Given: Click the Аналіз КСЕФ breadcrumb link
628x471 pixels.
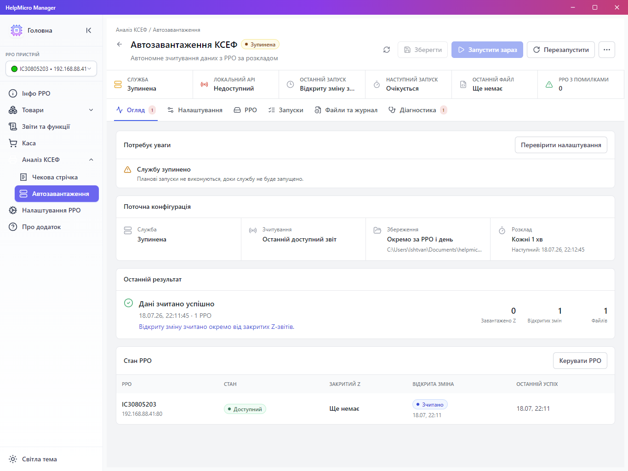Looking at the screenshot, I should tap(131, 30).
